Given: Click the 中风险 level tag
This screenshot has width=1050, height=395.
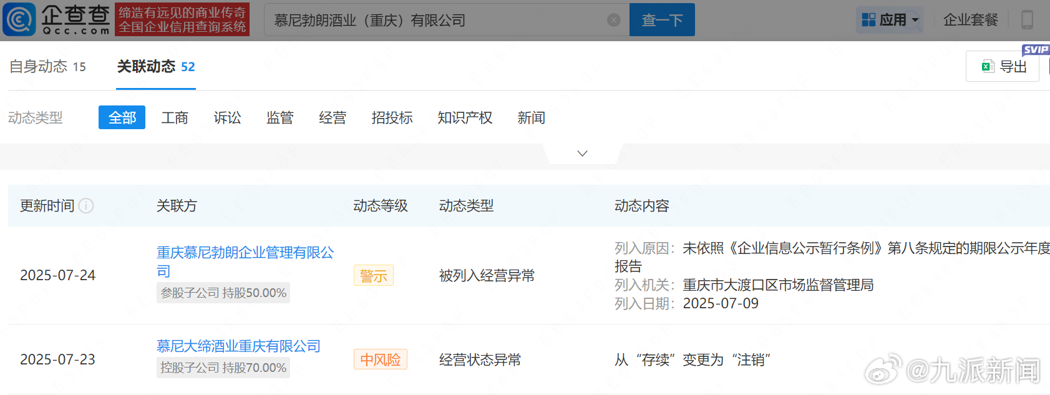Looking at the screenshot, I should click(381, 359).
